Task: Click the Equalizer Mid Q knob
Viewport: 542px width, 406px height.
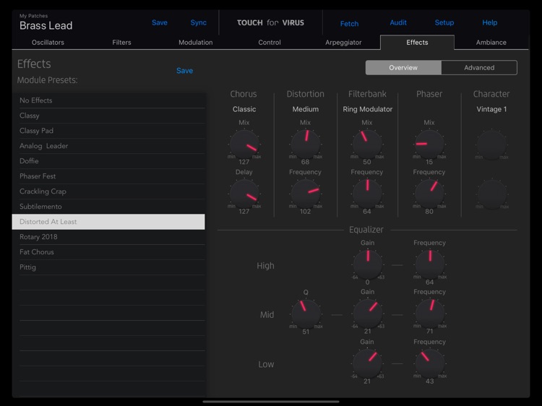Action: pos(306,314)
